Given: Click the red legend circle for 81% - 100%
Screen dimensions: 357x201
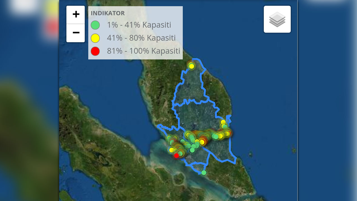Looking at the screenshot, I should click(95, 51).
